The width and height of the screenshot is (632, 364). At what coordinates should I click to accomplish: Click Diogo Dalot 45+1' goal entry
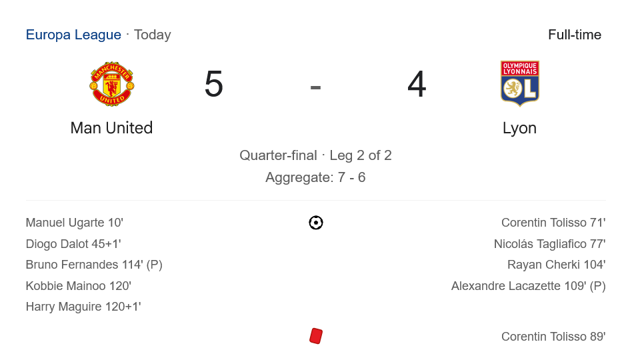[73, 244]
